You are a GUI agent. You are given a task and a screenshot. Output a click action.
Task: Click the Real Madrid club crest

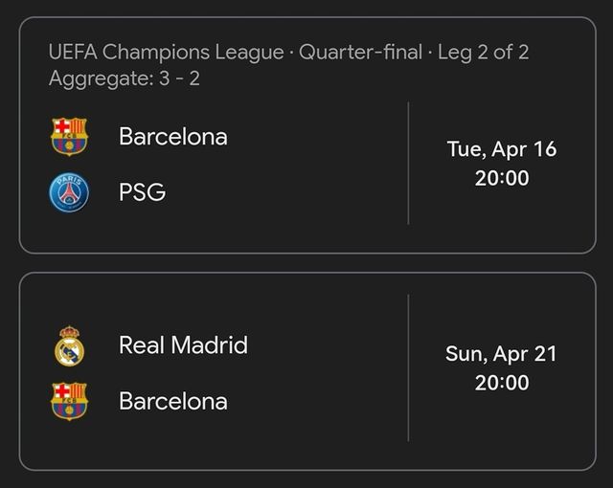[x=69, y=345]
